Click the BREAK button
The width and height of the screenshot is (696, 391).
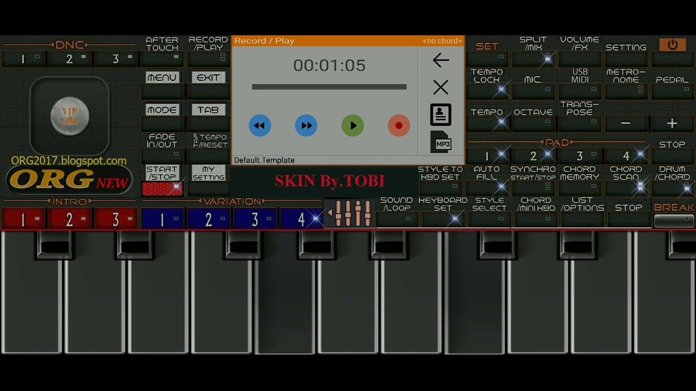pyautogui.click(x=674, y=220)
